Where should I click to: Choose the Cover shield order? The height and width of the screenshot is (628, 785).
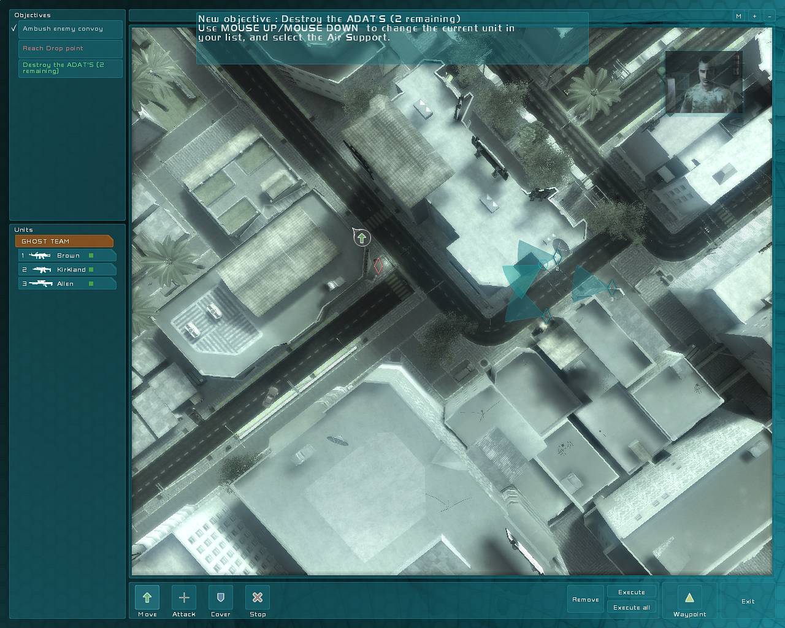click(221, 598)
